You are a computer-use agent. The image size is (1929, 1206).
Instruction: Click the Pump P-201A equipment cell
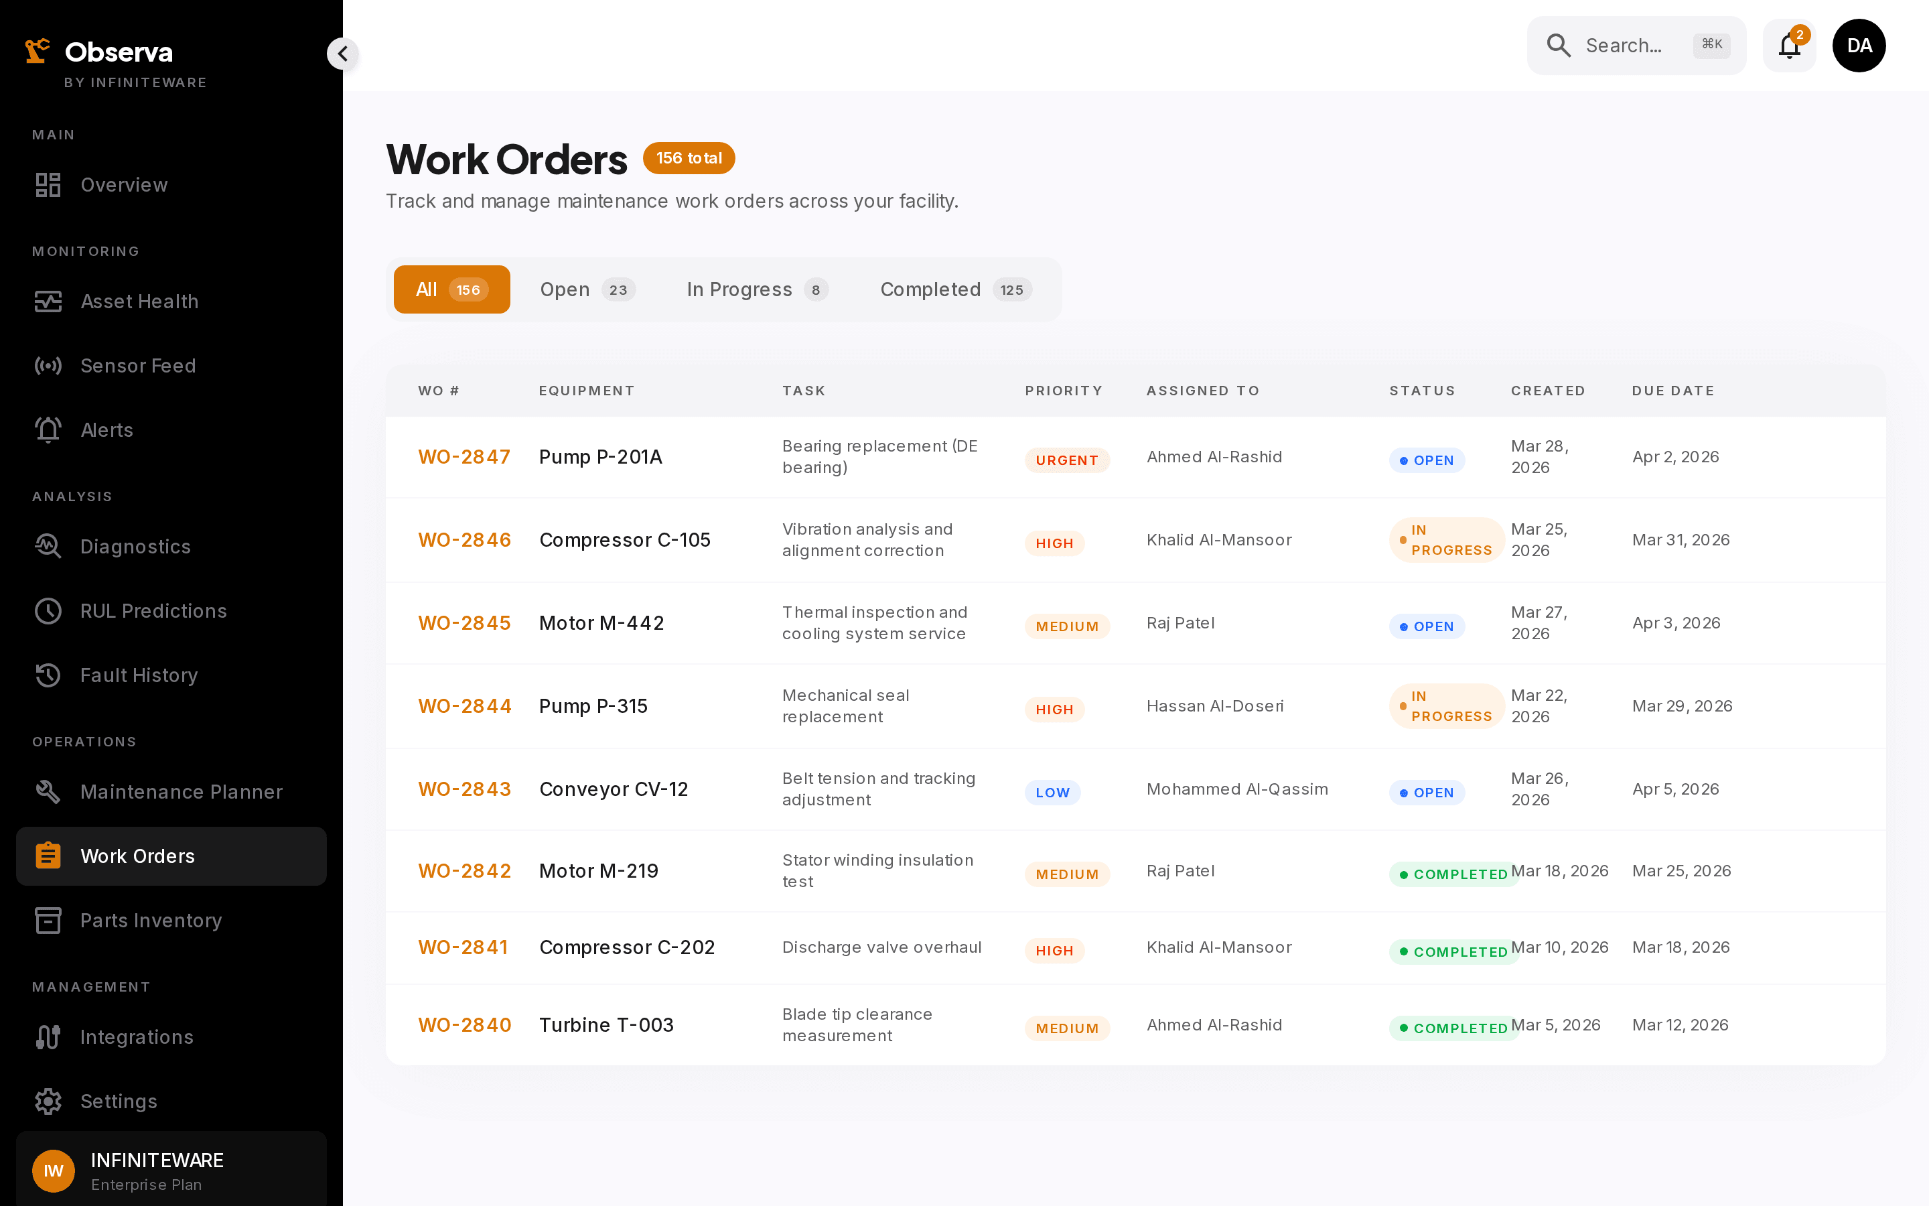click(600, 457)
